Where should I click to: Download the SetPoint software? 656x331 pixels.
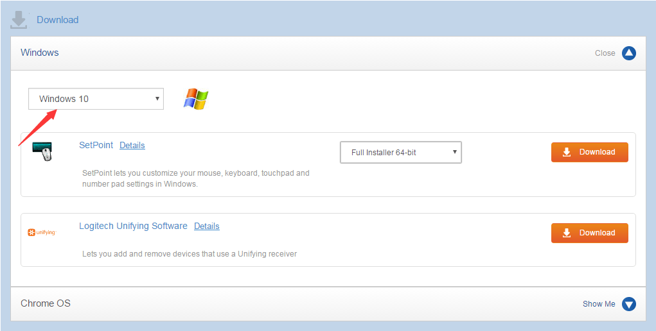click(589, 152)
